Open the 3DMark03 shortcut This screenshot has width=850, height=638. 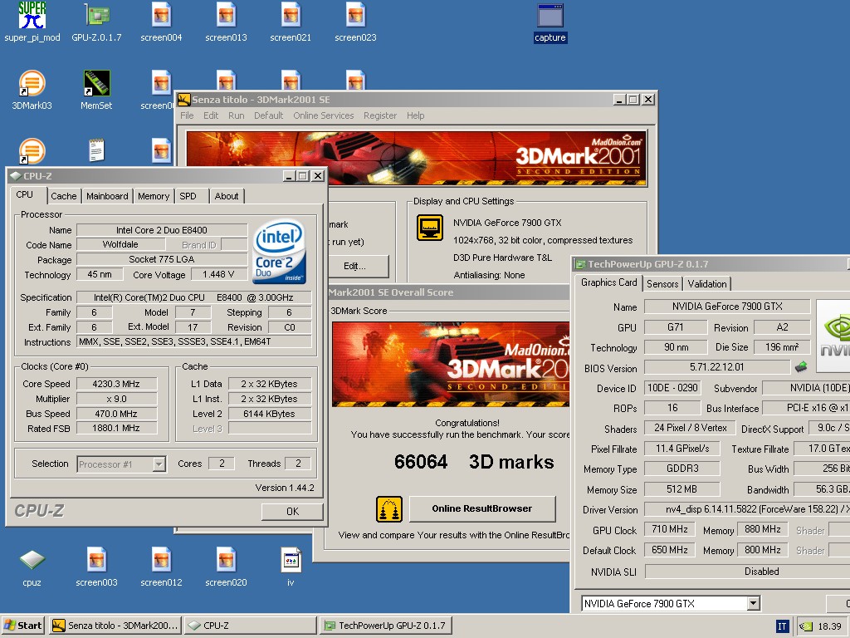(32, 90)
